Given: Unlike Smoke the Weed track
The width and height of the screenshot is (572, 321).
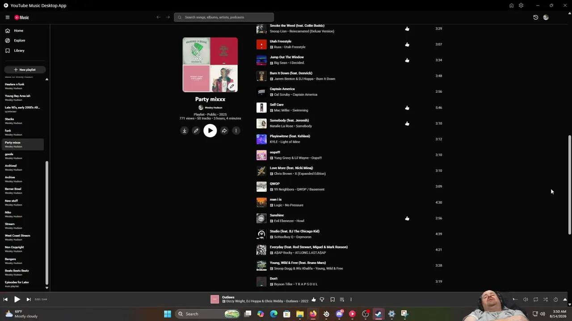Looking at the screenshot, I should [x=407, y=29].
